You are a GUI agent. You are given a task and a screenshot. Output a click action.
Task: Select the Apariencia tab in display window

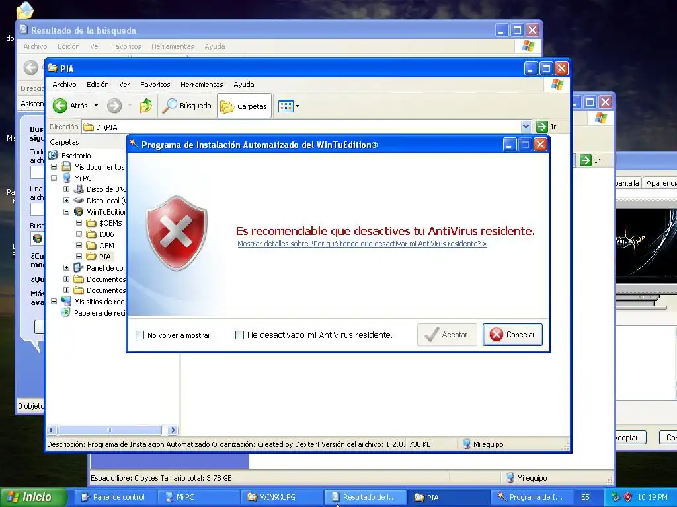coord(661,183)
